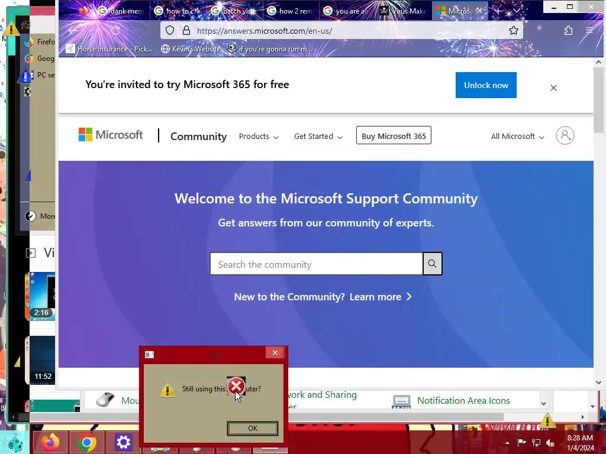Click the Mouse icon in Control Panel
Viewport: 606px width, 454px height.
[x=105, y=399]
